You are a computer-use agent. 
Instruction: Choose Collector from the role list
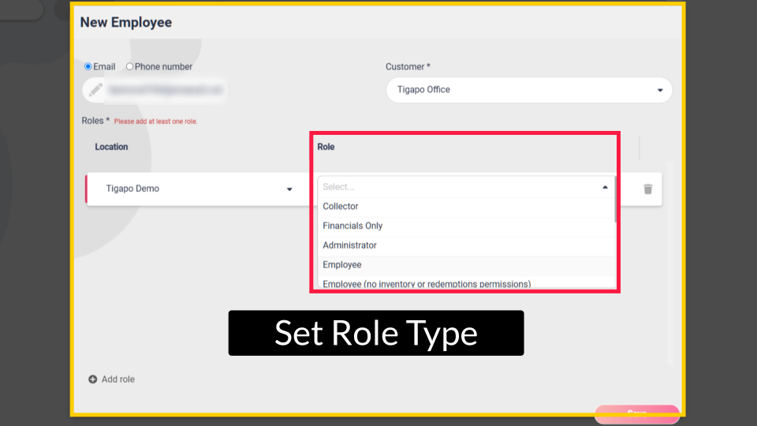click(341, 207)
